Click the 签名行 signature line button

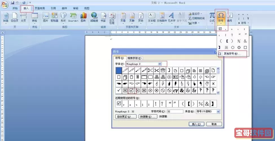coord(195,14)
